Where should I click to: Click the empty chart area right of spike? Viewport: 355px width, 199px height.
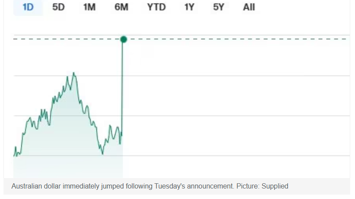[236, 96]
